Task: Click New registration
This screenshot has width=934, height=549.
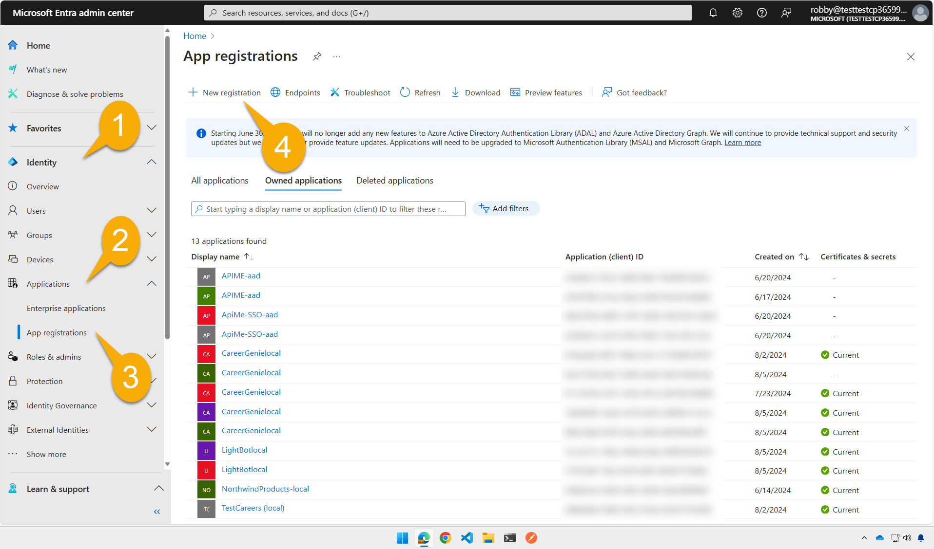Action: [225, 92]
